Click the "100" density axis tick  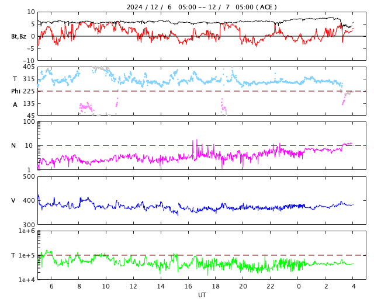[x=29, y=121]
